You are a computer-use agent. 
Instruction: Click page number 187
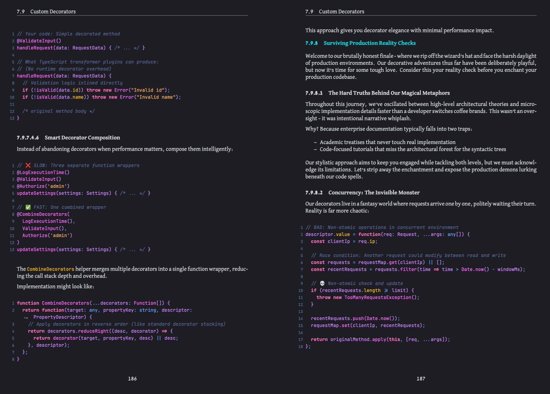421,379
